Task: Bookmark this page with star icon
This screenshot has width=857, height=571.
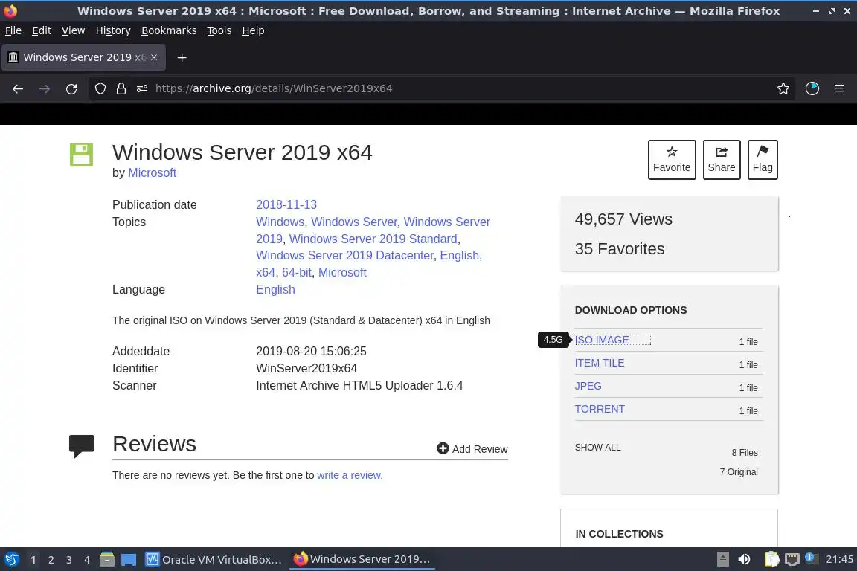Action: (783, 88)
